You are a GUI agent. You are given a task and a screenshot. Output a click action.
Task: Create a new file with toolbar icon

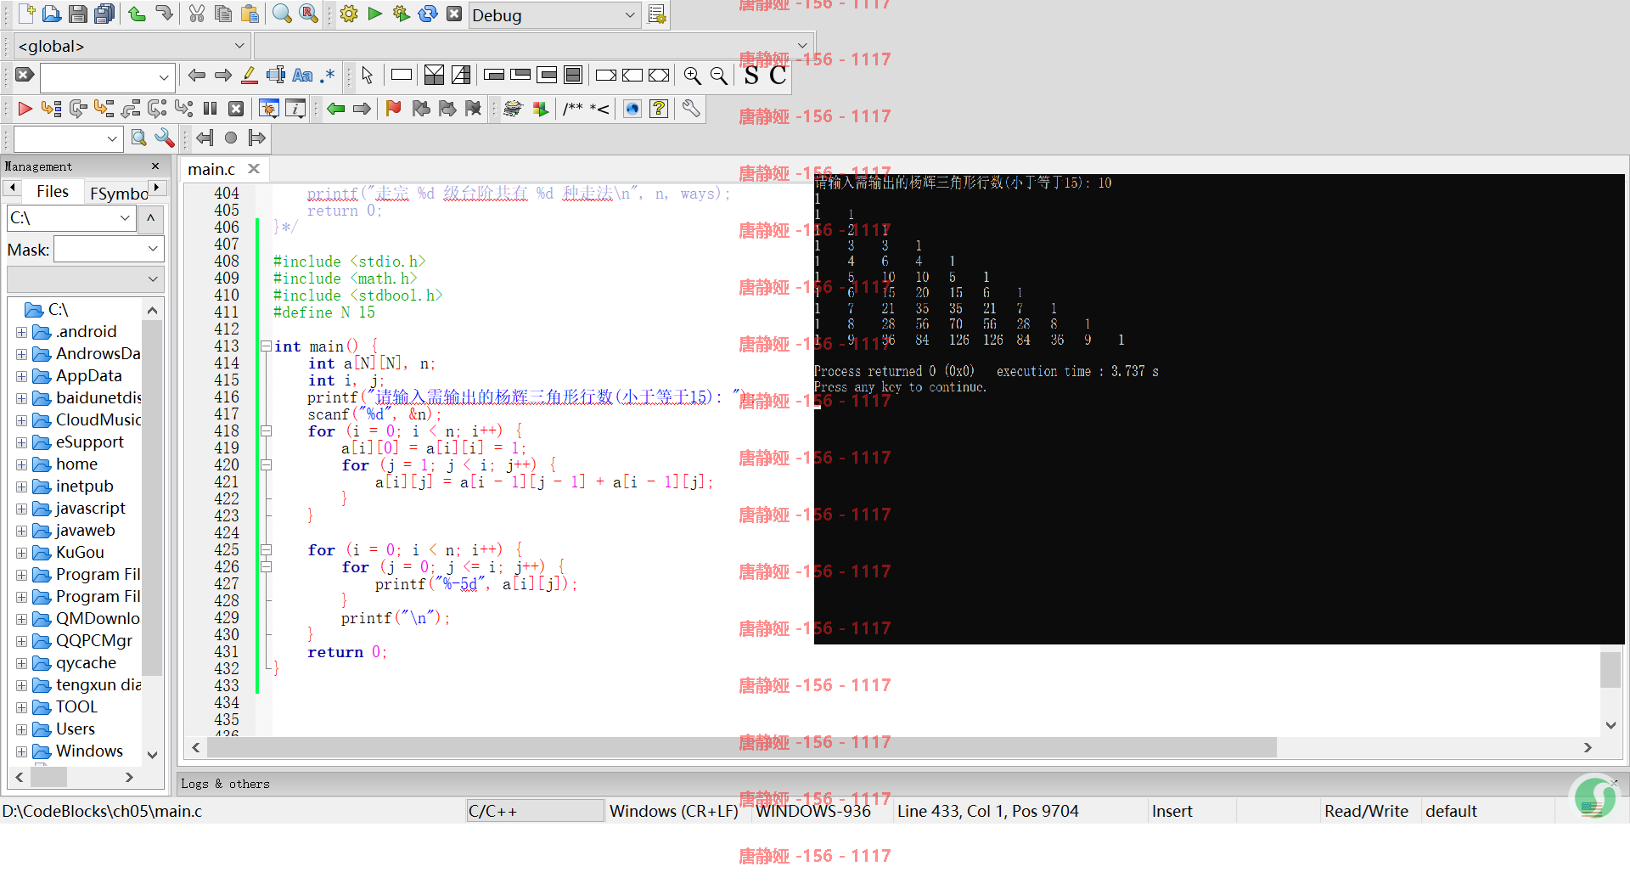[x=26, y=14]
